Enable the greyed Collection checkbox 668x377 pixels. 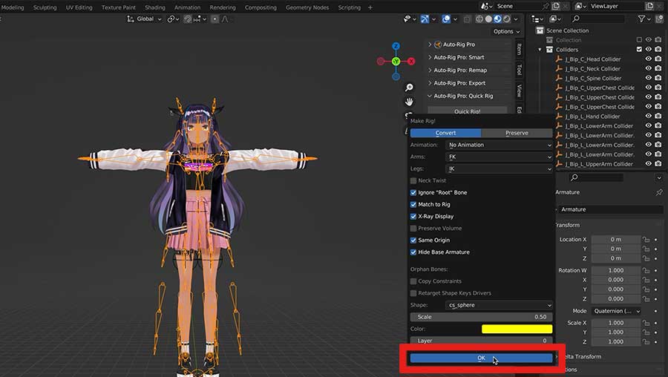[x=639, y=40]
